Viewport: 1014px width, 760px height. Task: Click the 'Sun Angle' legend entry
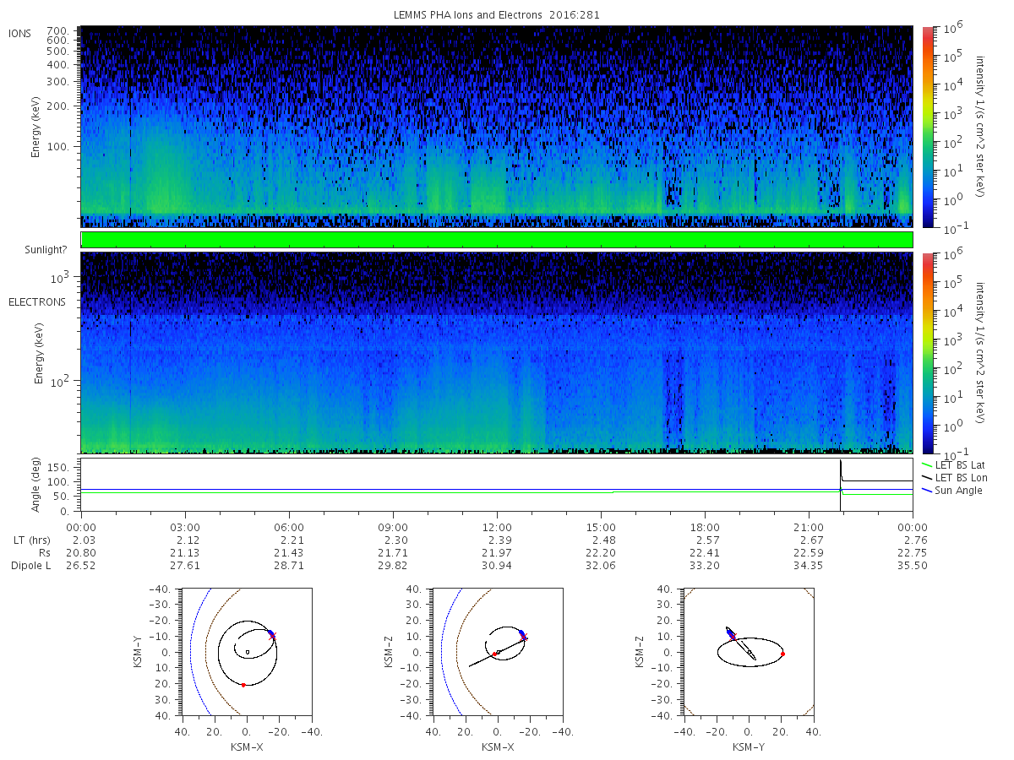(x=951, y=491)
